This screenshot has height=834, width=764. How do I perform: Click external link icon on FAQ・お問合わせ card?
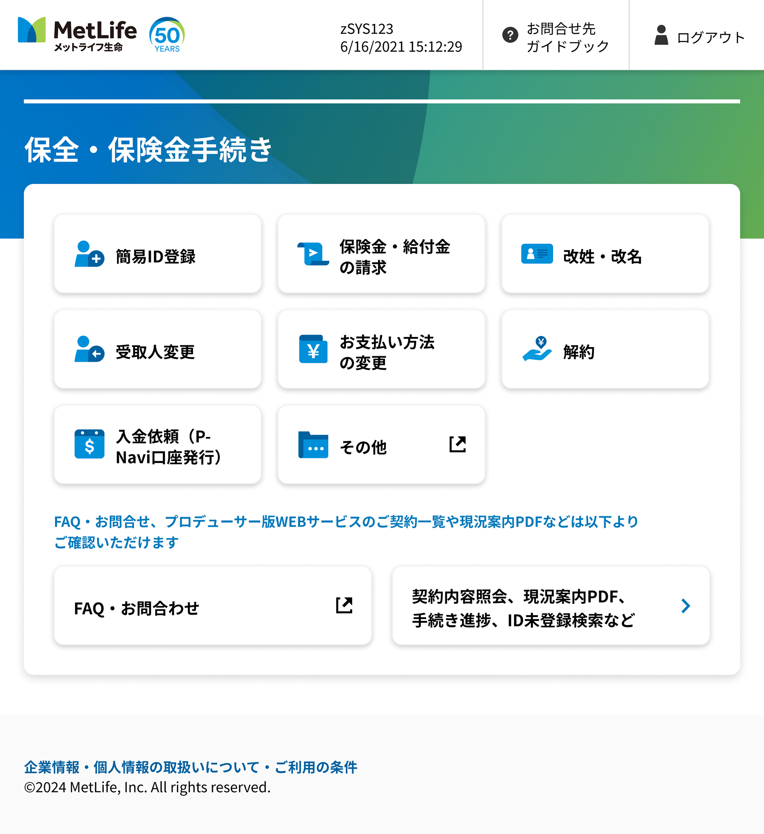(x=344, y=606)
